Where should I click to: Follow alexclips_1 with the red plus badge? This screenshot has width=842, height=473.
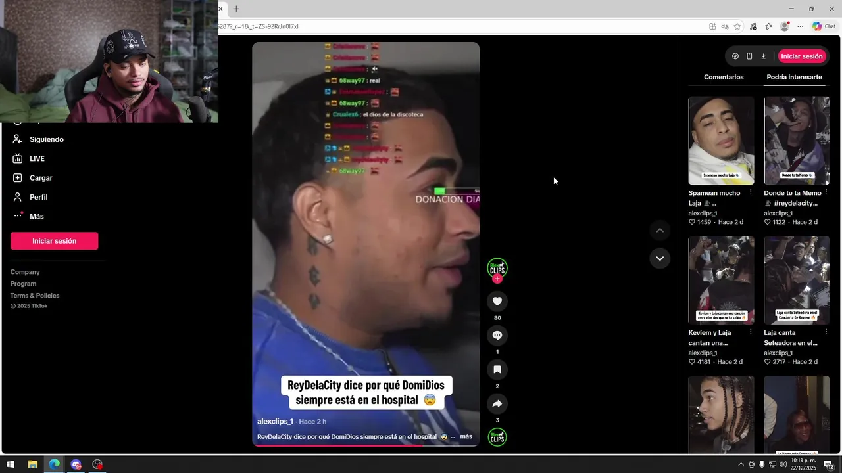pos(497,279)
